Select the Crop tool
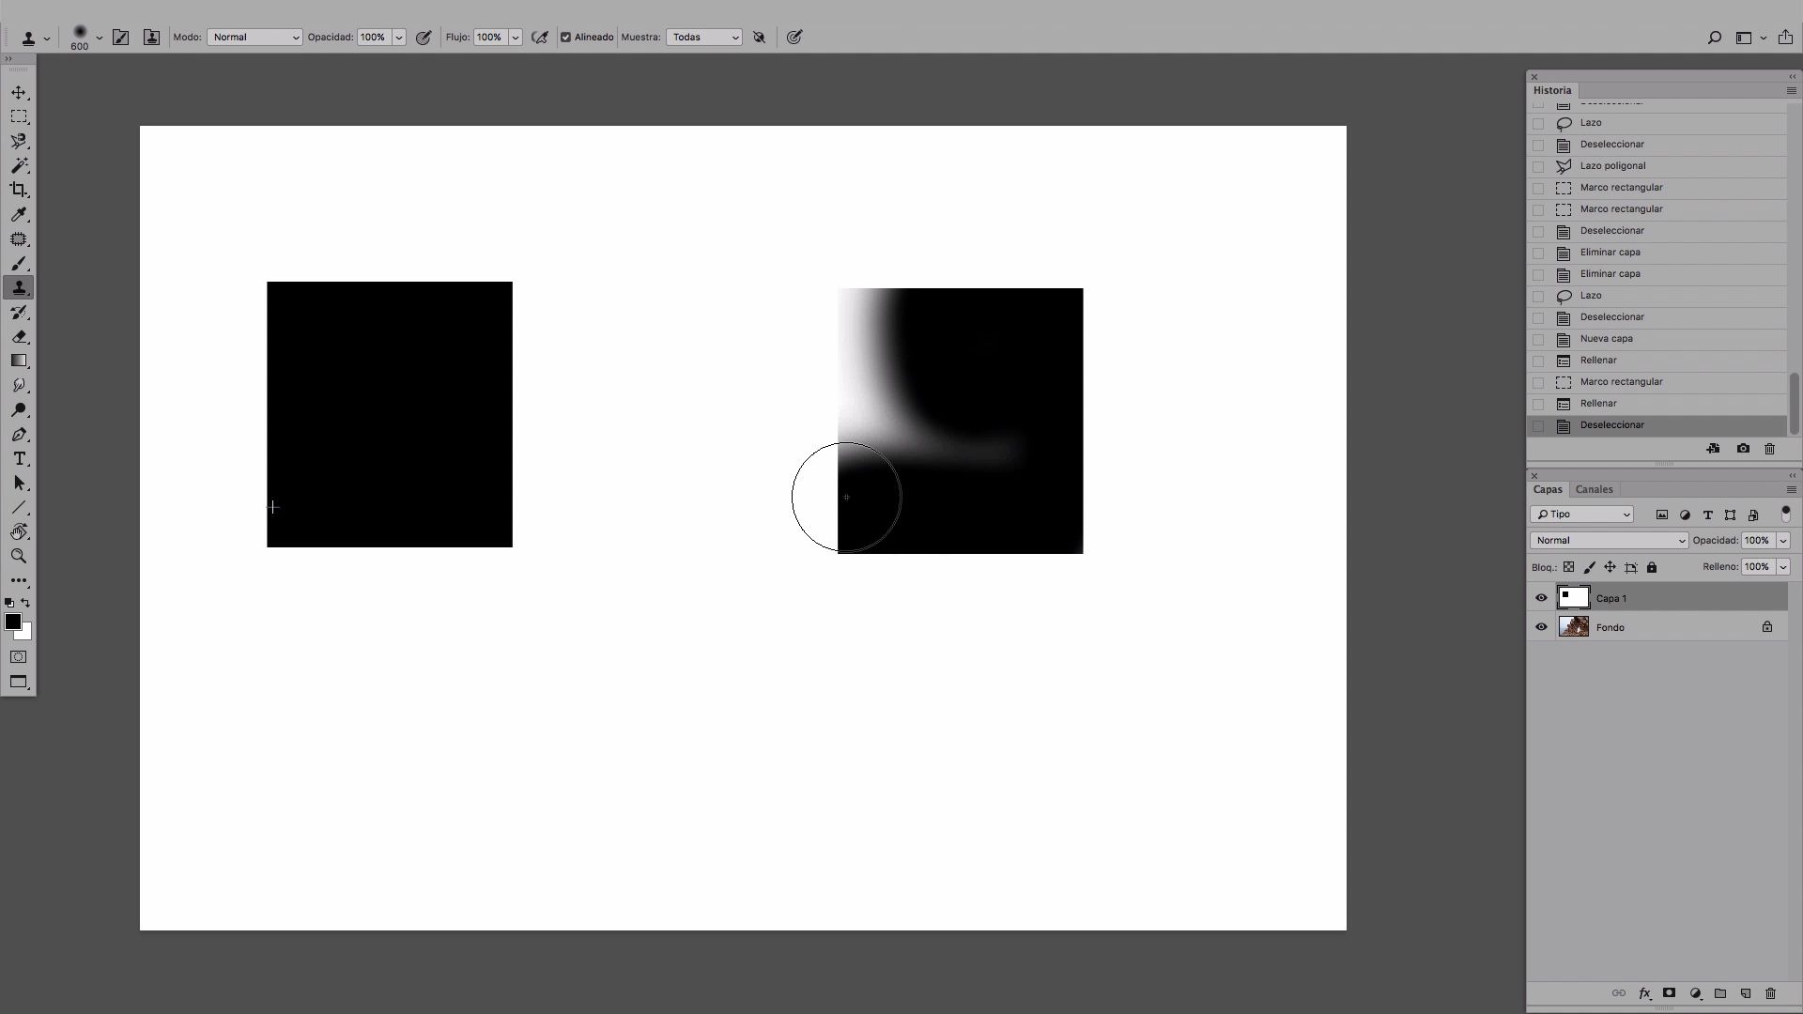The image size is (1803, 1014). tap(19, 191)
